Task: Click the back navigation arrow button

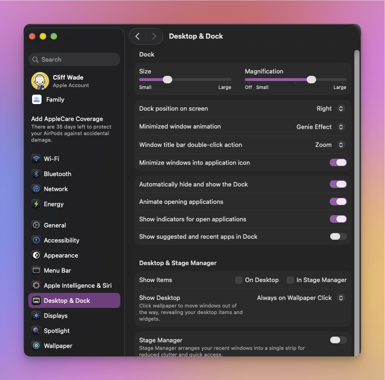Action: tap(137, 36)
